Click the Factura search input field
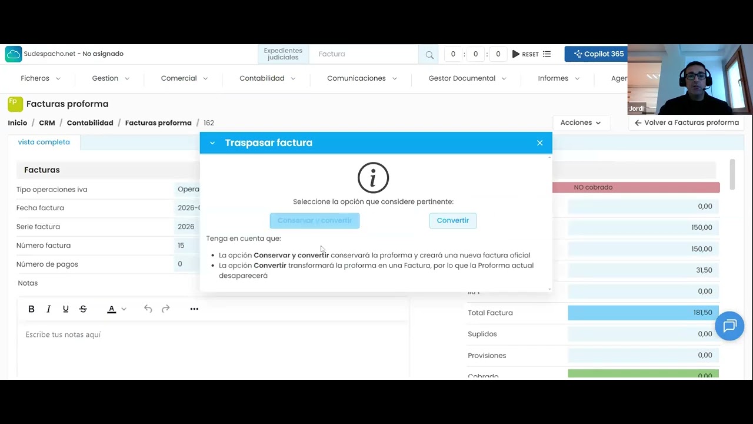The image size is (753, 424). point(365,54)
